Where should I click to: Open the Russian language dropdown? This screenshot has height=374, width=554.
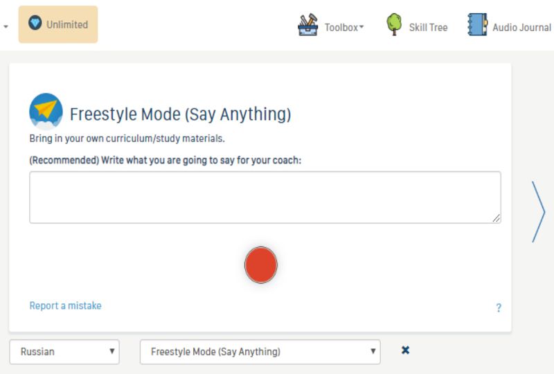pyautogui.click(x=64, y=352)
